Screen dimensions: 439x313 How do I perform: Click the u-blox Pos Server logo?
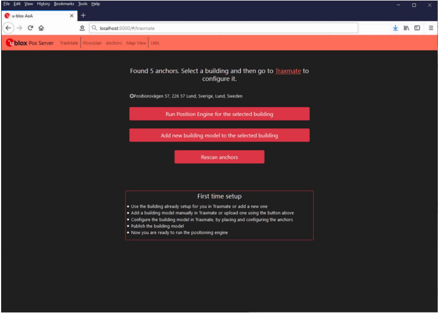pos(30,43)
